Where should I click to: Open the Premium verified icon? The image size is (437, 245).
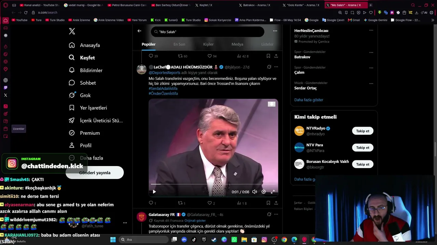(72, 133)
